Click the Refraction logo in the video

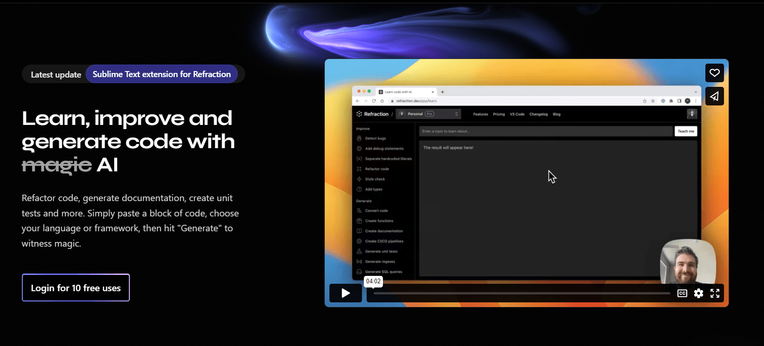pyautogui.click(x=372, y=114)
